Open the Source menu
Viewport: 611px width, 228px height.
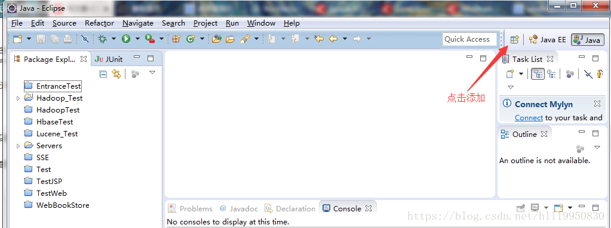coord(65,23)
